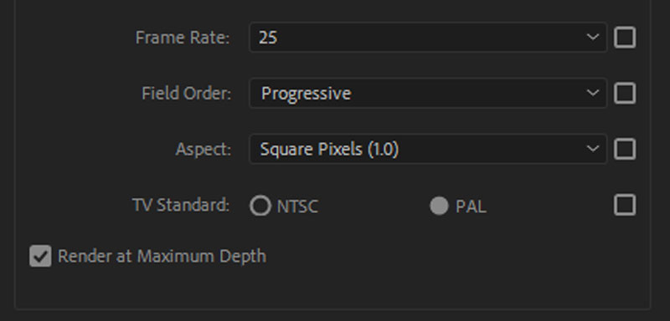Image resolution: width=670 pixels, height=321 pixels.
Task: Click the Aspect label text
Action: [x=204, y=150]
